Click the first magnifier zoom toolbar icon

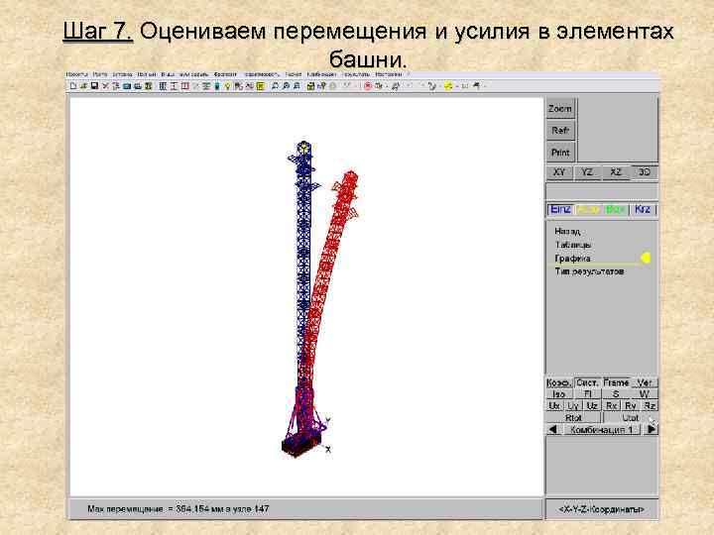275,85
